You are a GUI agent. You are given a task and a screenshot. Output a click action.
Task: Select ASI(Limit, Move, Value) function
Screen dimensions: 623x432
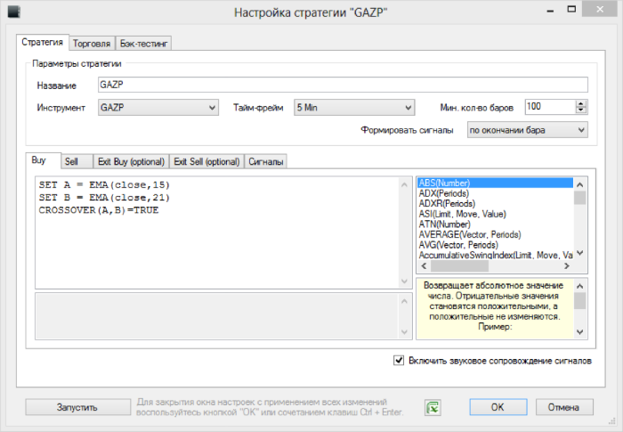point(495,214)
